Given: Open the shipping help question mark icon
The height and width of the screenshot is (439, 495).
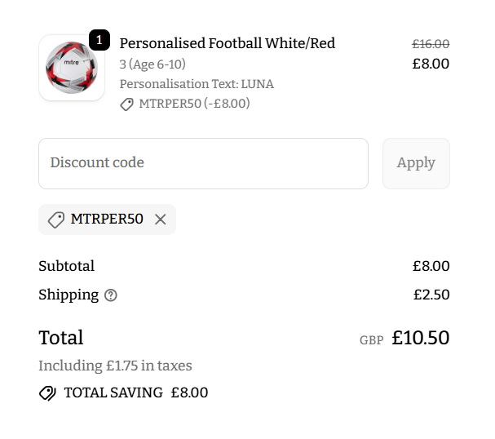Looking at the screenshot, I should [x=111, y=295].
